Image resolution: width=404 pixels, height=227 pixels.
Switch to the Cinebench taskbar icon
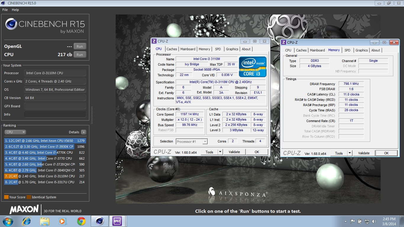click(99, 221)
